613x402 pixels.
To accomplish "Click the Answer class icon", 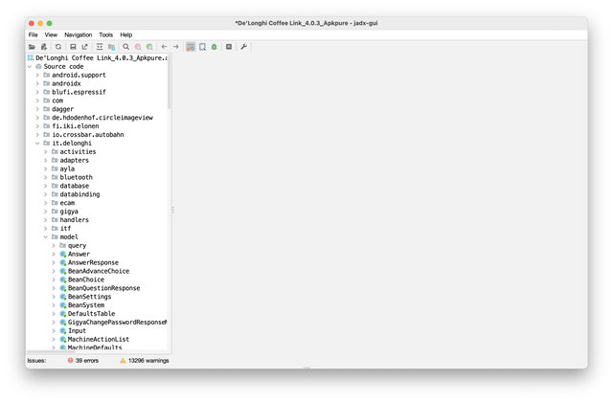I will click(x=63, y=255).
